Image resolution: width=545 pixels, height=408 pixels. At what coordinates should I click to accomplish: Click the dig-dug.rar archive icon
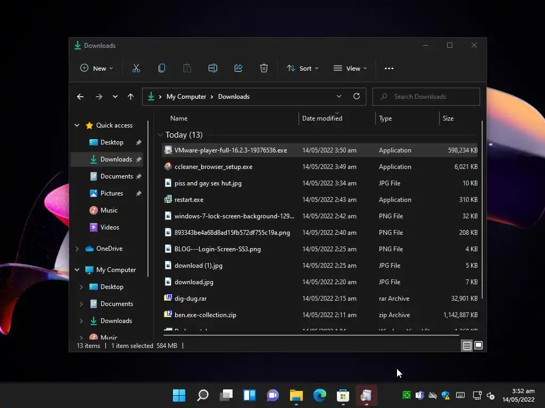[x=168, y=298]
